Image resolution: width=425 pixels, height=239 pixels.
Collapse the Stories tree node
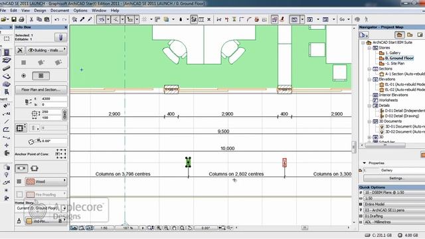click(369, 48)
